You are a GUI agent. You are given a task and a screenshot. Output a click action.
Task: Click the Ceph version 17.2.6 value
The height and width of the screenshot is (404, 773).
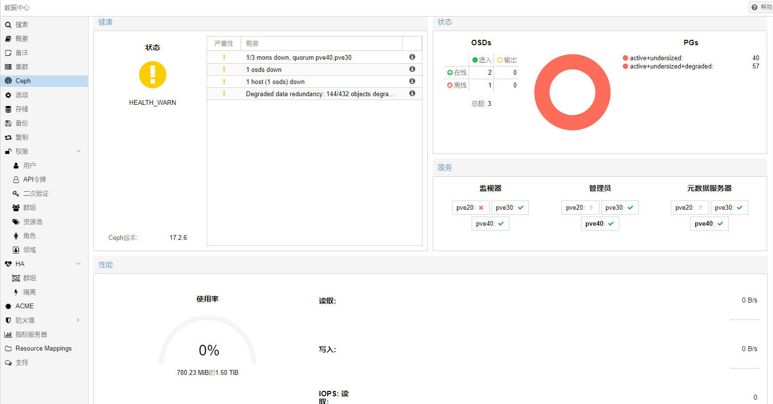click(x=178, y=237)
